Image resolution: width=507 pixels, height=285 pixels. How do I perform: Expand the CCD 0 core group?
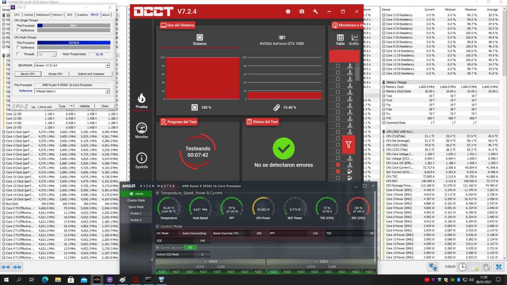[x=210, y=261]
